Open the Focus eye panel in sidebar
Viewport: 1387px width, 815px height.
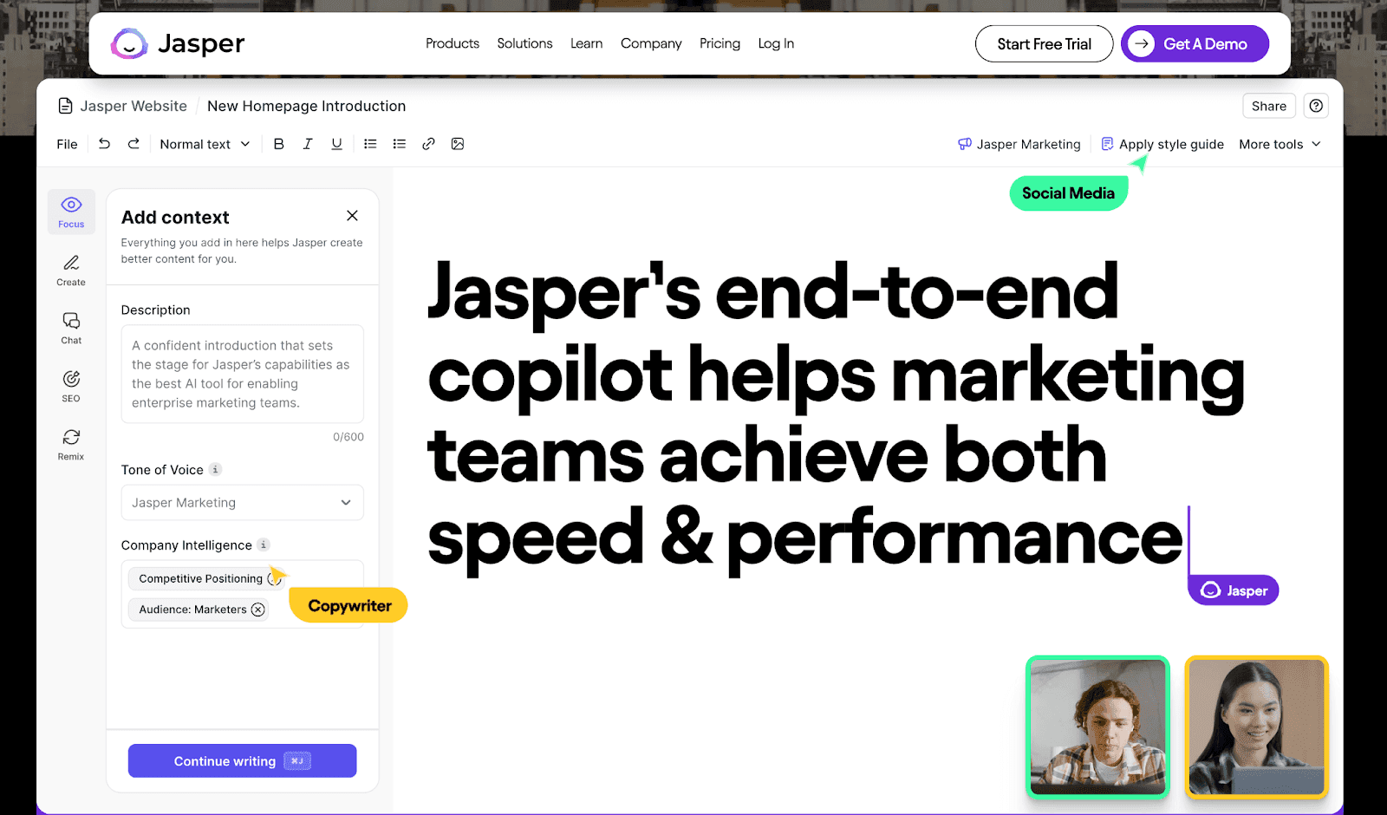71,212
